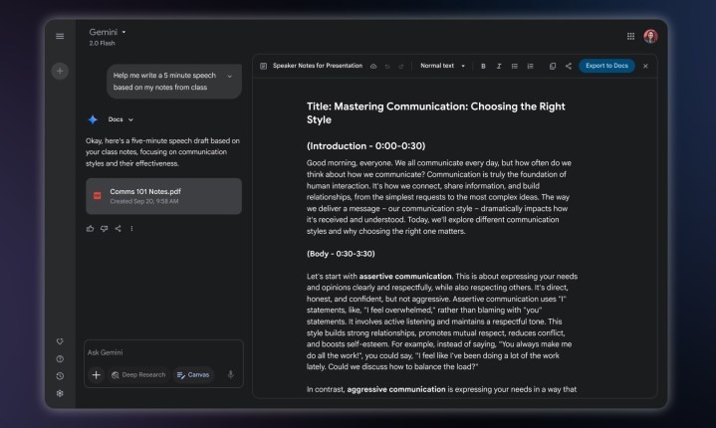
Task: Redo the canvas edit
Action: (401, 67)
